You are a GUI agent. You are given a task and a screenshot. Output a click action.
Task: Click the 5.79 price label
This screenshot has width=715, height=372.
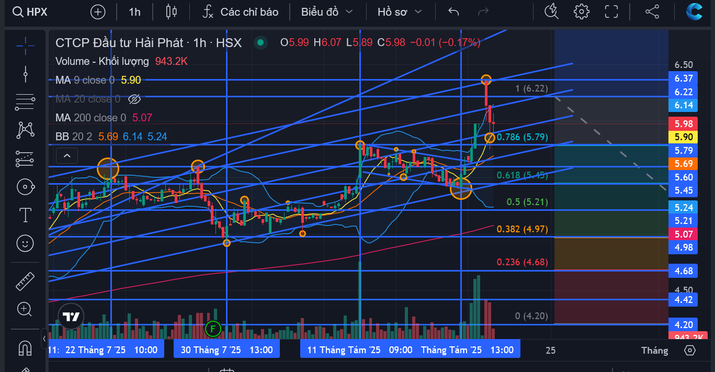[683, 151]
